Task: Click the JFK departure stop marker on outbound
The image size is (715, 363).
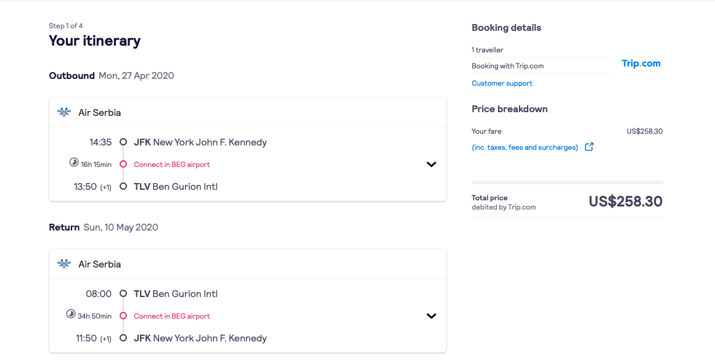Action: 123,142
